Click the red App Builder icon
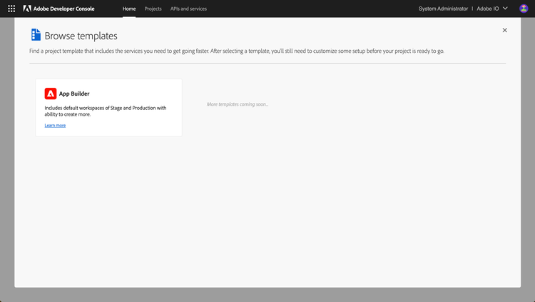The height and width of the screenshot is (302, 535). tap(51, 94)
